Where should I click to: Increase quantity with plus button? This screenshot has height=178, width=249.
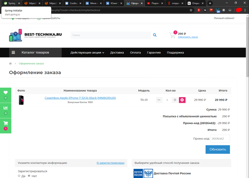175,100
